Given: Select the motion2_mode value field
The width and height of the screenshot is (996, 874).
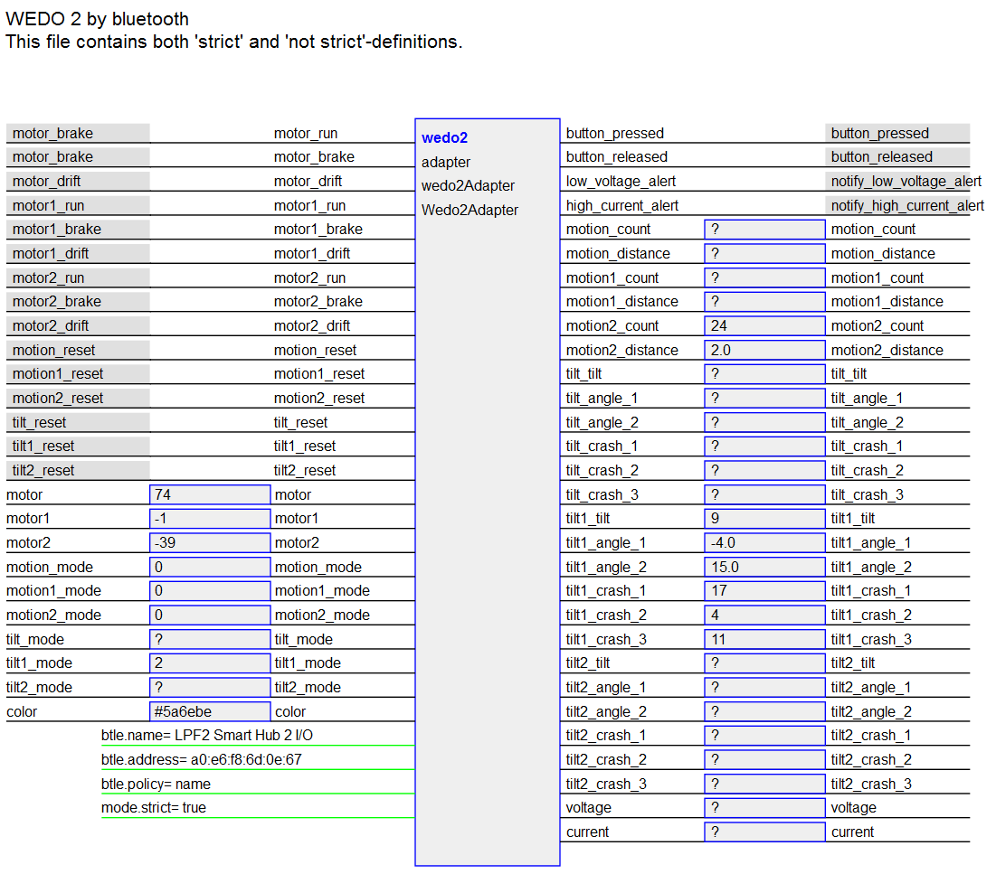Looking at the screenshot, I should pos(210,615).
